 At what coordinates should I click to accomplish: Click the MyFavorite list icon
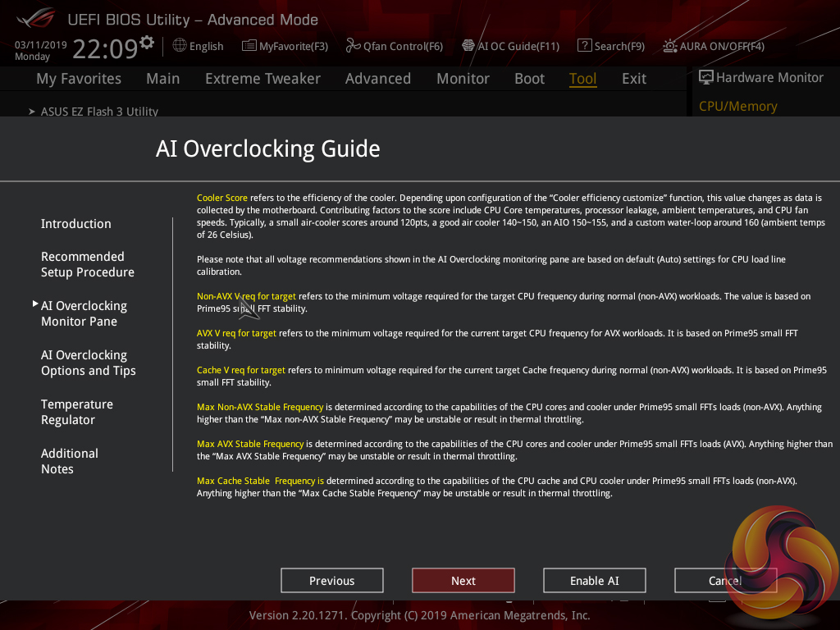coord(249,46)
